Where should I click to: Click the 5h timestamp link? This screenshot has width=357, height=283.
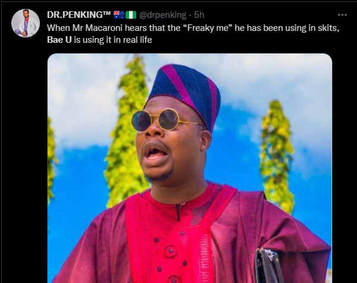[199, 15]
